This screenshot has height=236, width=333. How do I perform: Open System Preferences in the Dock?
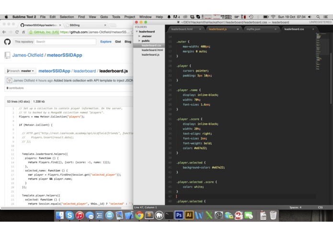pyautogui.click(x=218, y=215)
